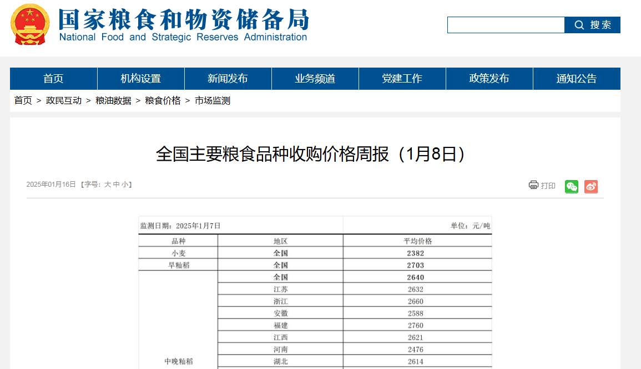This screenshot has width=641, height=369.
Task: Open the 首页 navigation menu item
Action: point(53,78)
